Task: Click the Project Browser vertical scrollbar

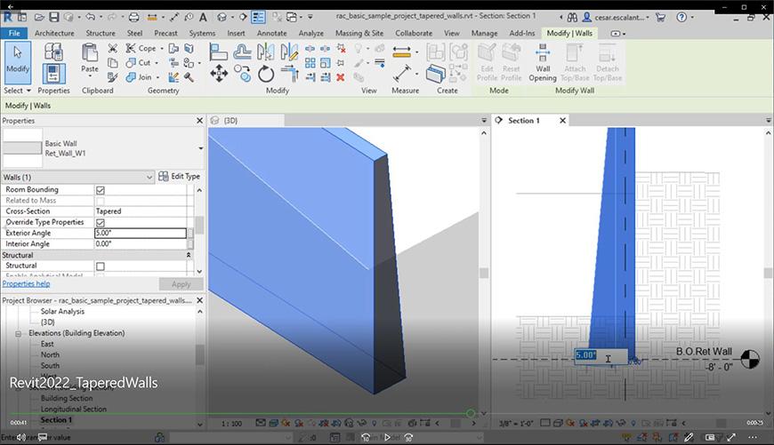Action: pos(199,354)
